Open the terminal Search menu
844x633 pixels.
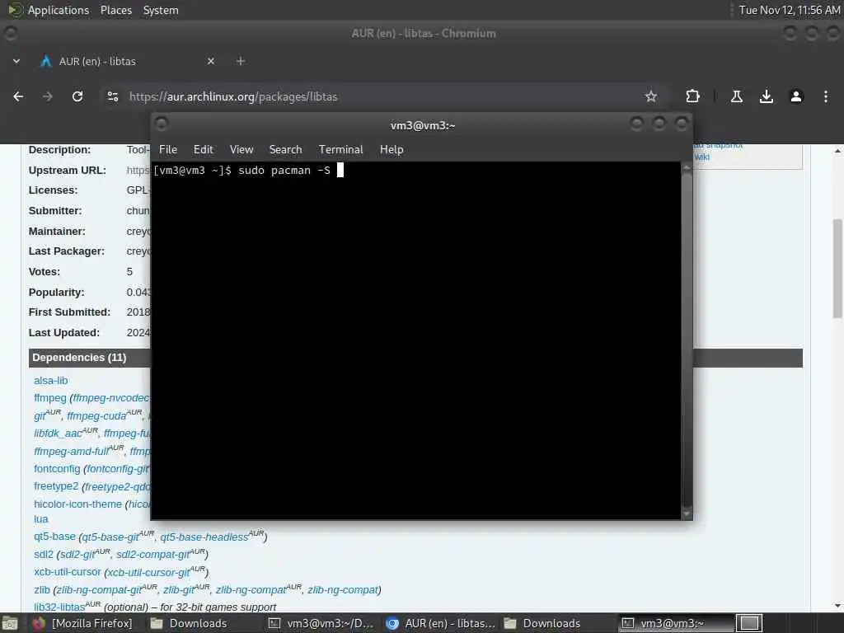coord(285,150)
